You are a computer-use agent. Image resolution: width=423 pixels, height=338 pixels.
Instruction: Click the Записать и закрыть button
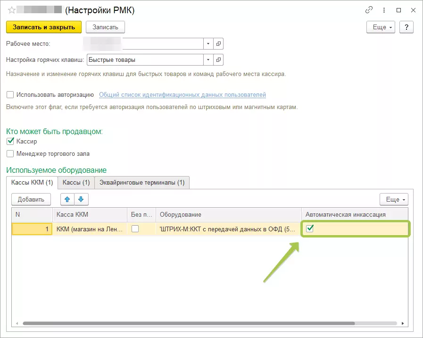pyautogui.click(x=44, y=27)
